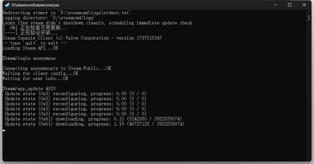
Task: Click the 'Logging directory' line
Action: tap(49, 18)
